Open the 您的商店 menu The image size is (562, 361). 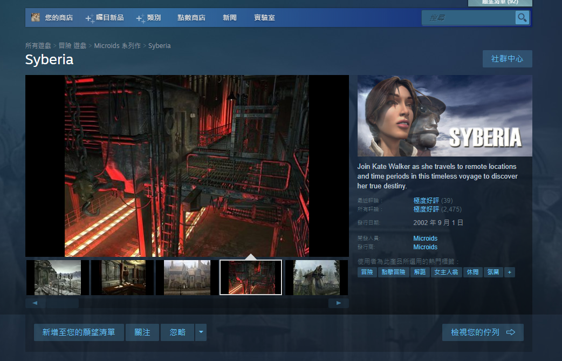(x=59, y=18)
